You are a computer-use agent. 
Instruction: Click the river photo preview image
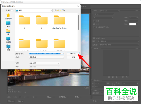pos(49,78)
